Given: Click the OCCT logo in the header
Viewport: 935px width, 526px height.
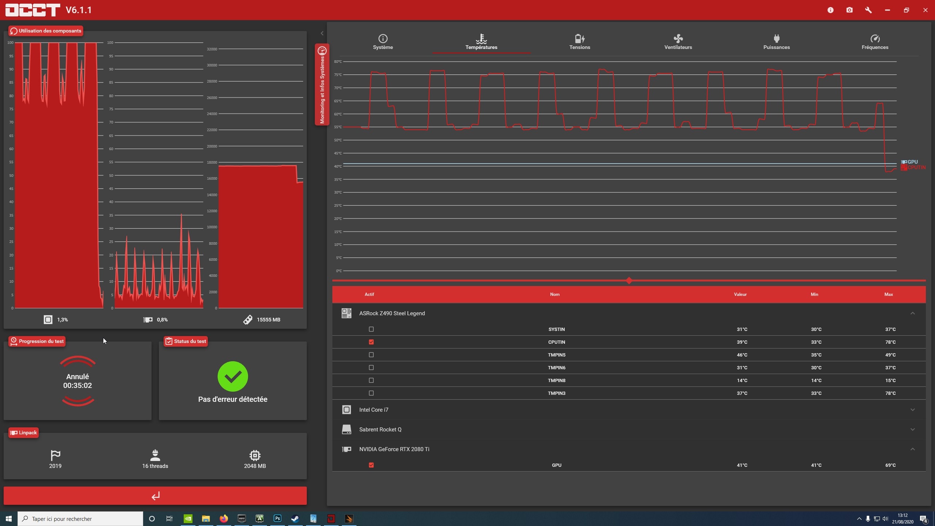Looking at the screenshot, I should 33,10.
